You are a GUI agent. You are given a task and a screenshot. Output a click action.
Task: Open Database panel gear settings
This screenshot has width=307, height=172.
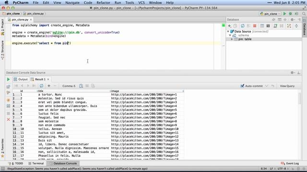(292, 20)
